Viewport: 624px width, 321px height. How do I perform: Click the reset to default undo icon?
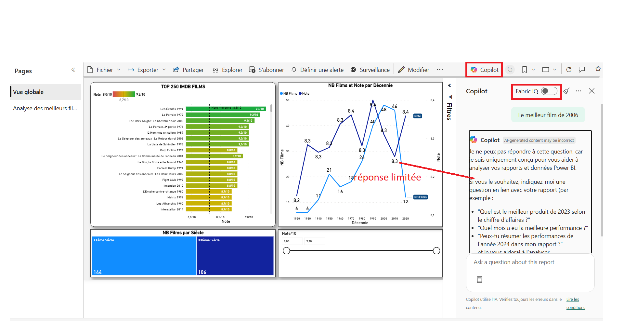[510, 70]
